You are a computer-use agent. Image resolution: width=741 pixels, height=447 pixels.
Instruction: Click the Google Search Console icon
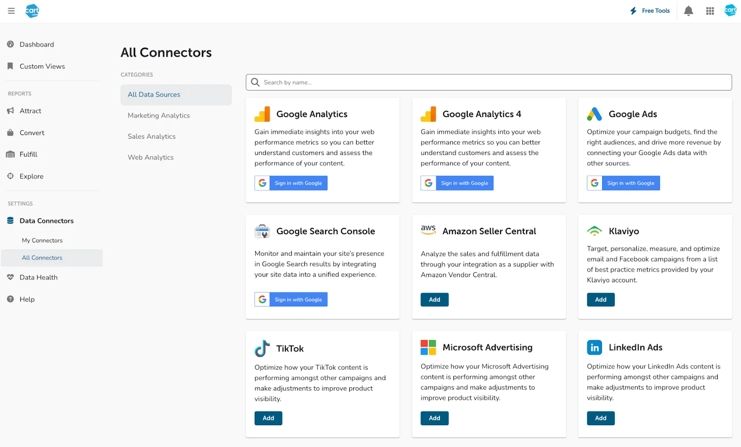click(x=262, y=231)
